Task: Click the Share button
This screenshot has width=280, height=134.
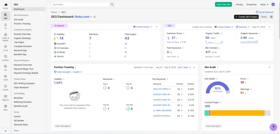Action: pos(264,17)
